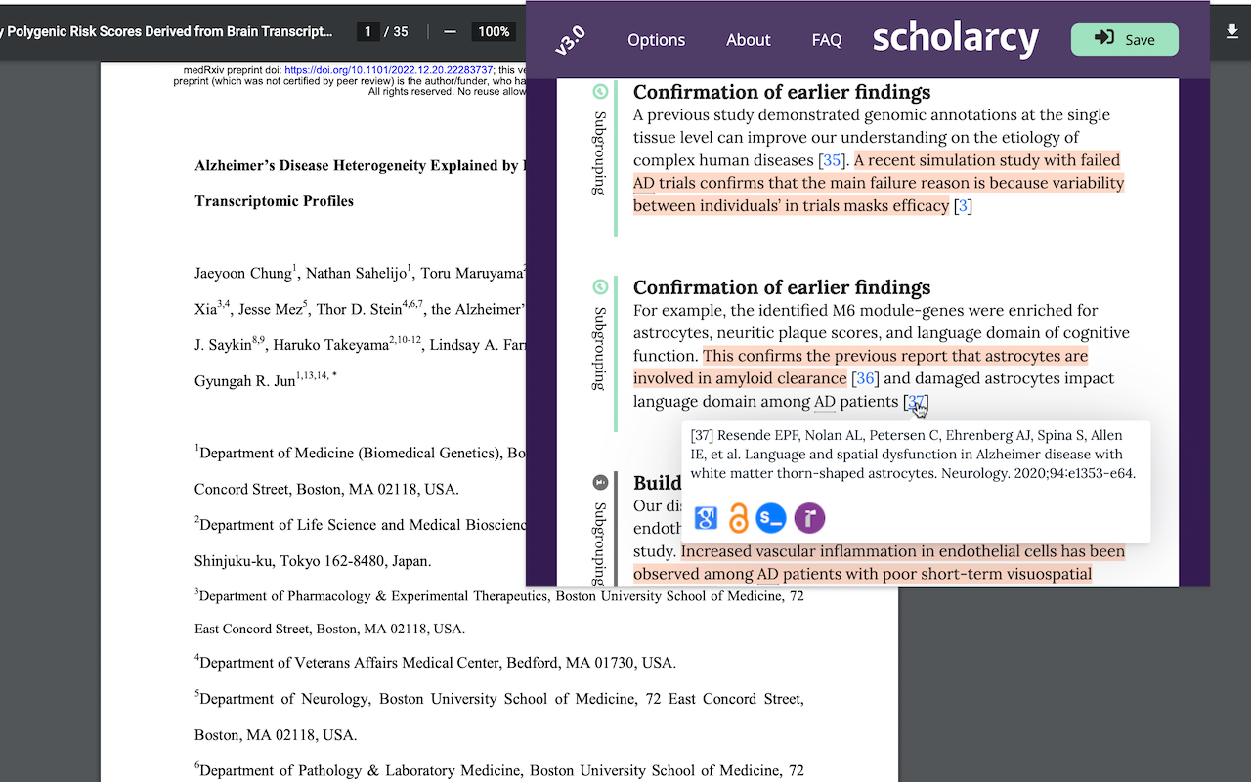This screenshot has height=782, width=1251.
Task: Open reference [37] in Google Scholar
Action: pos(705,518)
